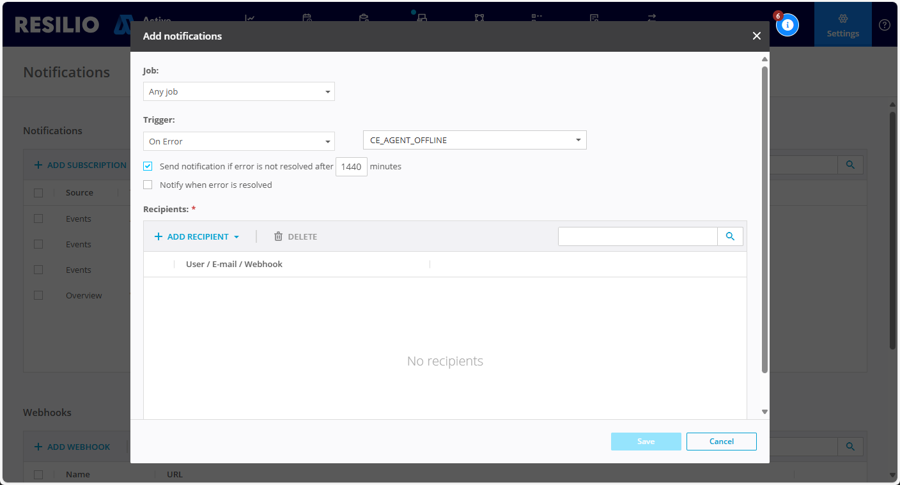900x485 pixels.
Task: Open the CE_AGENT_OFFLINE error type dropdown
Action: click(x=474, y=140)
